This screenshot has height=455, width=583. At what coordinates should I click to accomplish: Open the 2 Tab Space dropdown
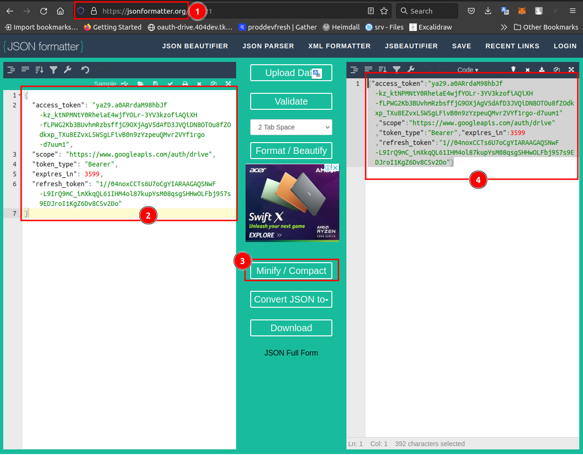pyautogui.click(x=291, y=127)
